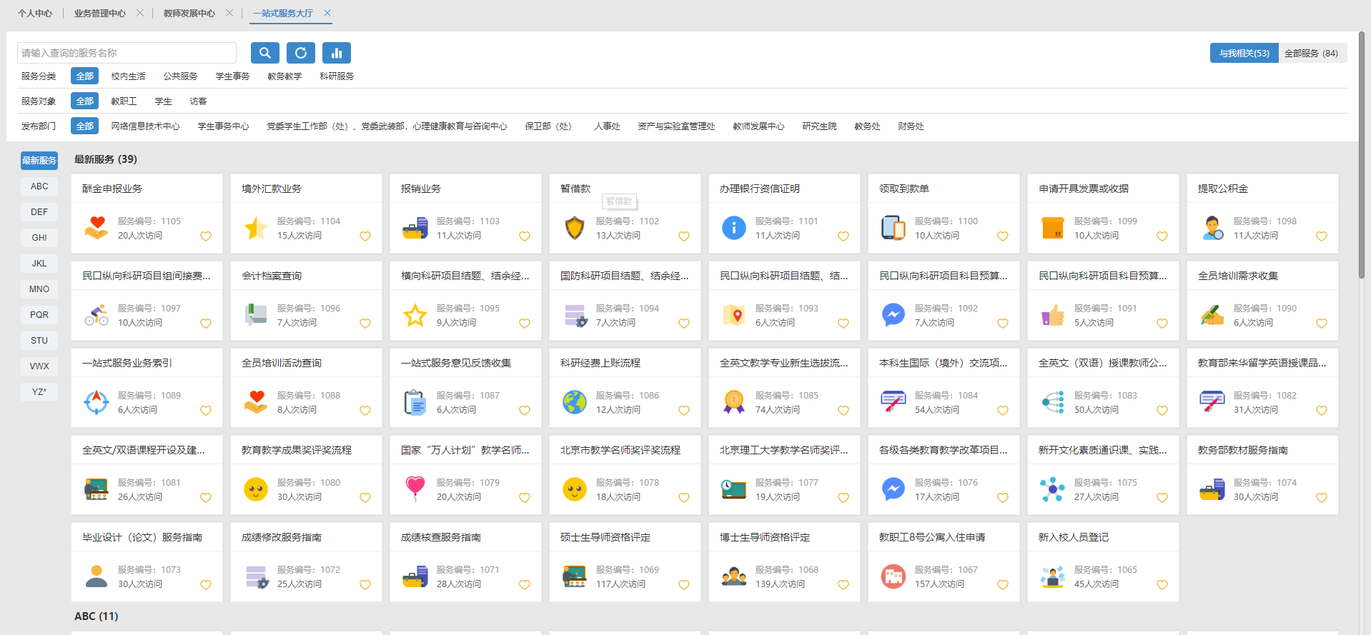Click the globe icon of 科研经费上账流程
Viewport: 1371px width, 635px height.
coord(575,403)
